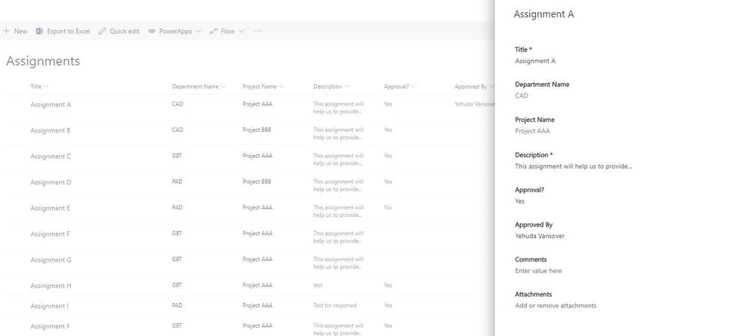The width and height of the screenshot is (748, 336).
Task: Click Yehuda Vansover in the panel
Action: tap(540, 236)
